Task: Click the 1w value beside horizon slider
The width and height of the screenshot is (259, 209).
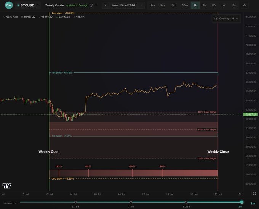Action: pyautogui.click(x=253, y=203)
